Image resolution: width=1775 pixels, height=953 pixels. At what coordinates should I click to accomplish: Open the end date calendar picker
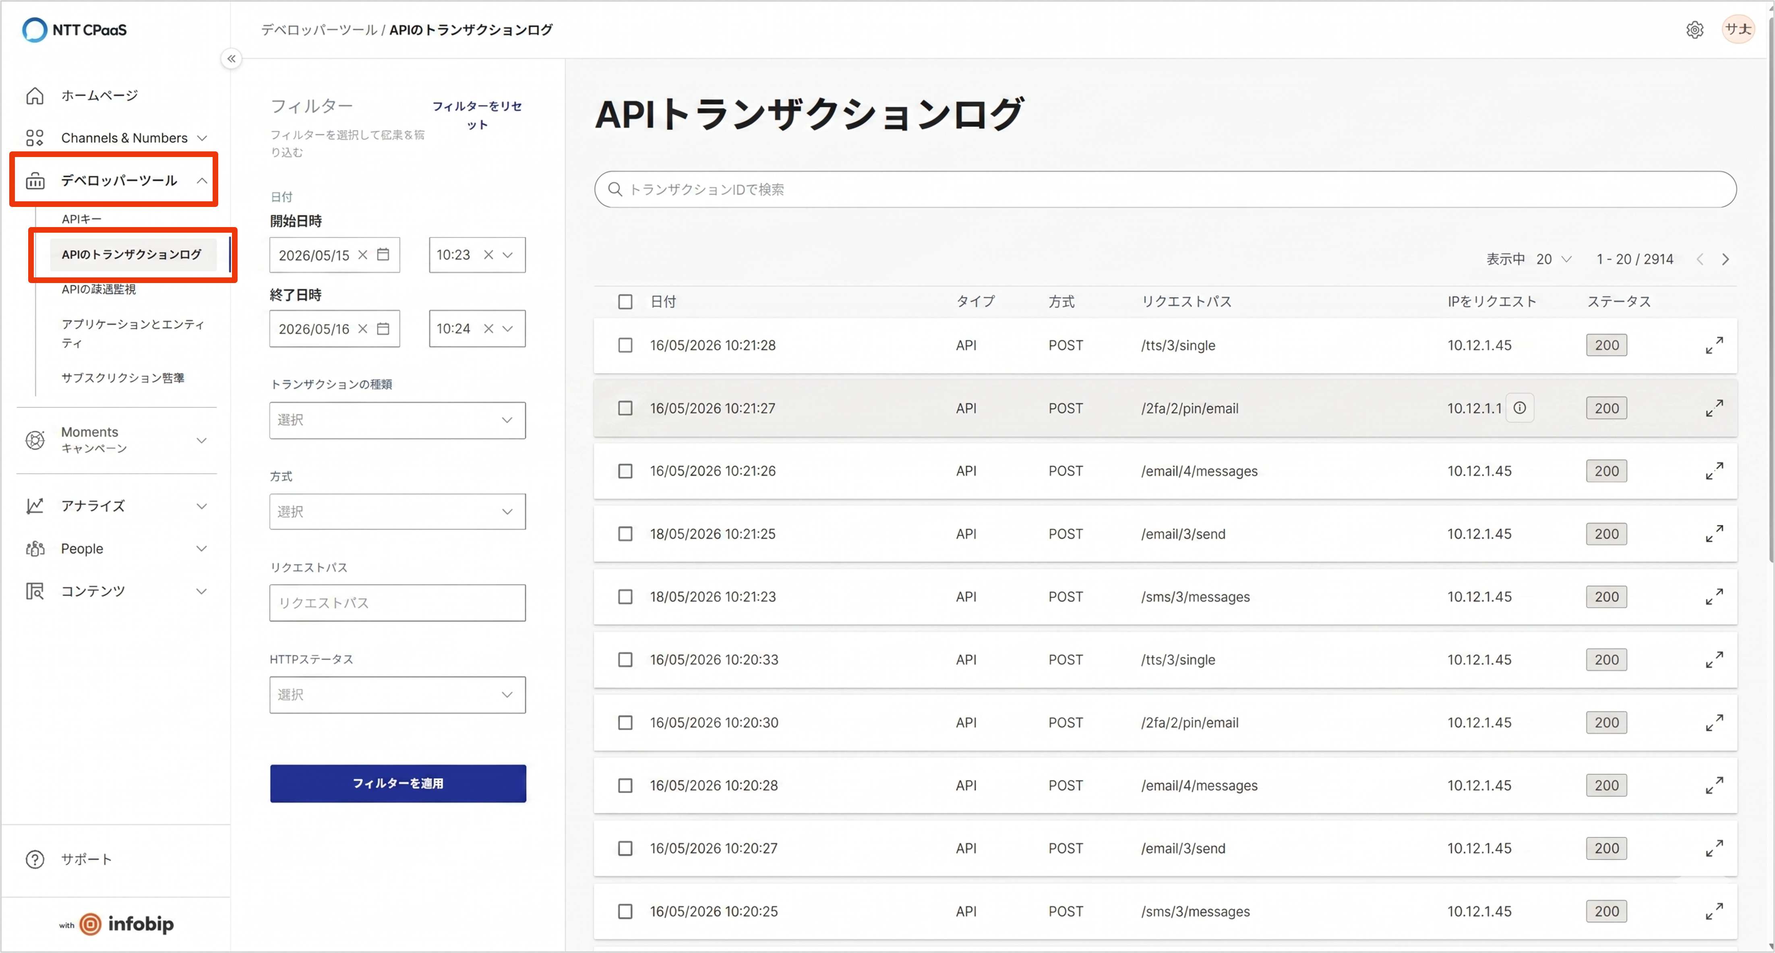pos(383,329)
